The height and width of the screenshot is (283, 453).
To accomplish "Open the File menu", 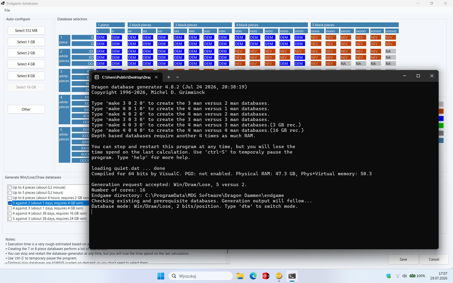I will click(7, 10).
